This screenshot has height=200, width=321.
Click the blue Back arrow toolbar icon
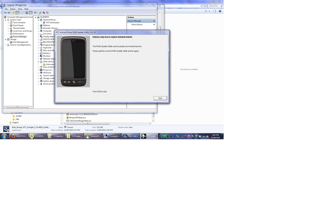6,13
